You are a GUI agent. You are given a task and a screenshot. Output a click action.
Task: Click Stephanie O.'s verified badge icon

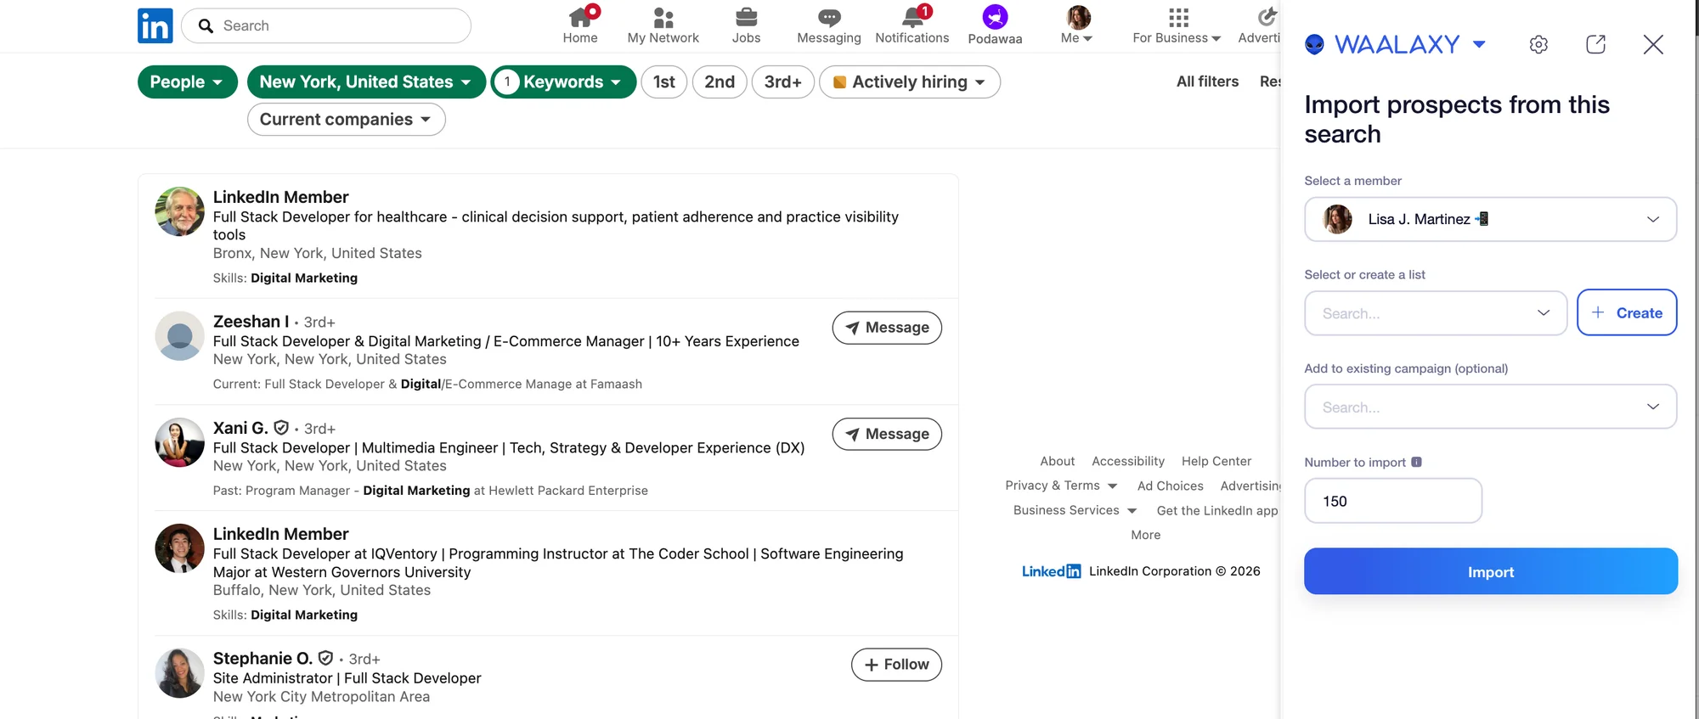325,658
